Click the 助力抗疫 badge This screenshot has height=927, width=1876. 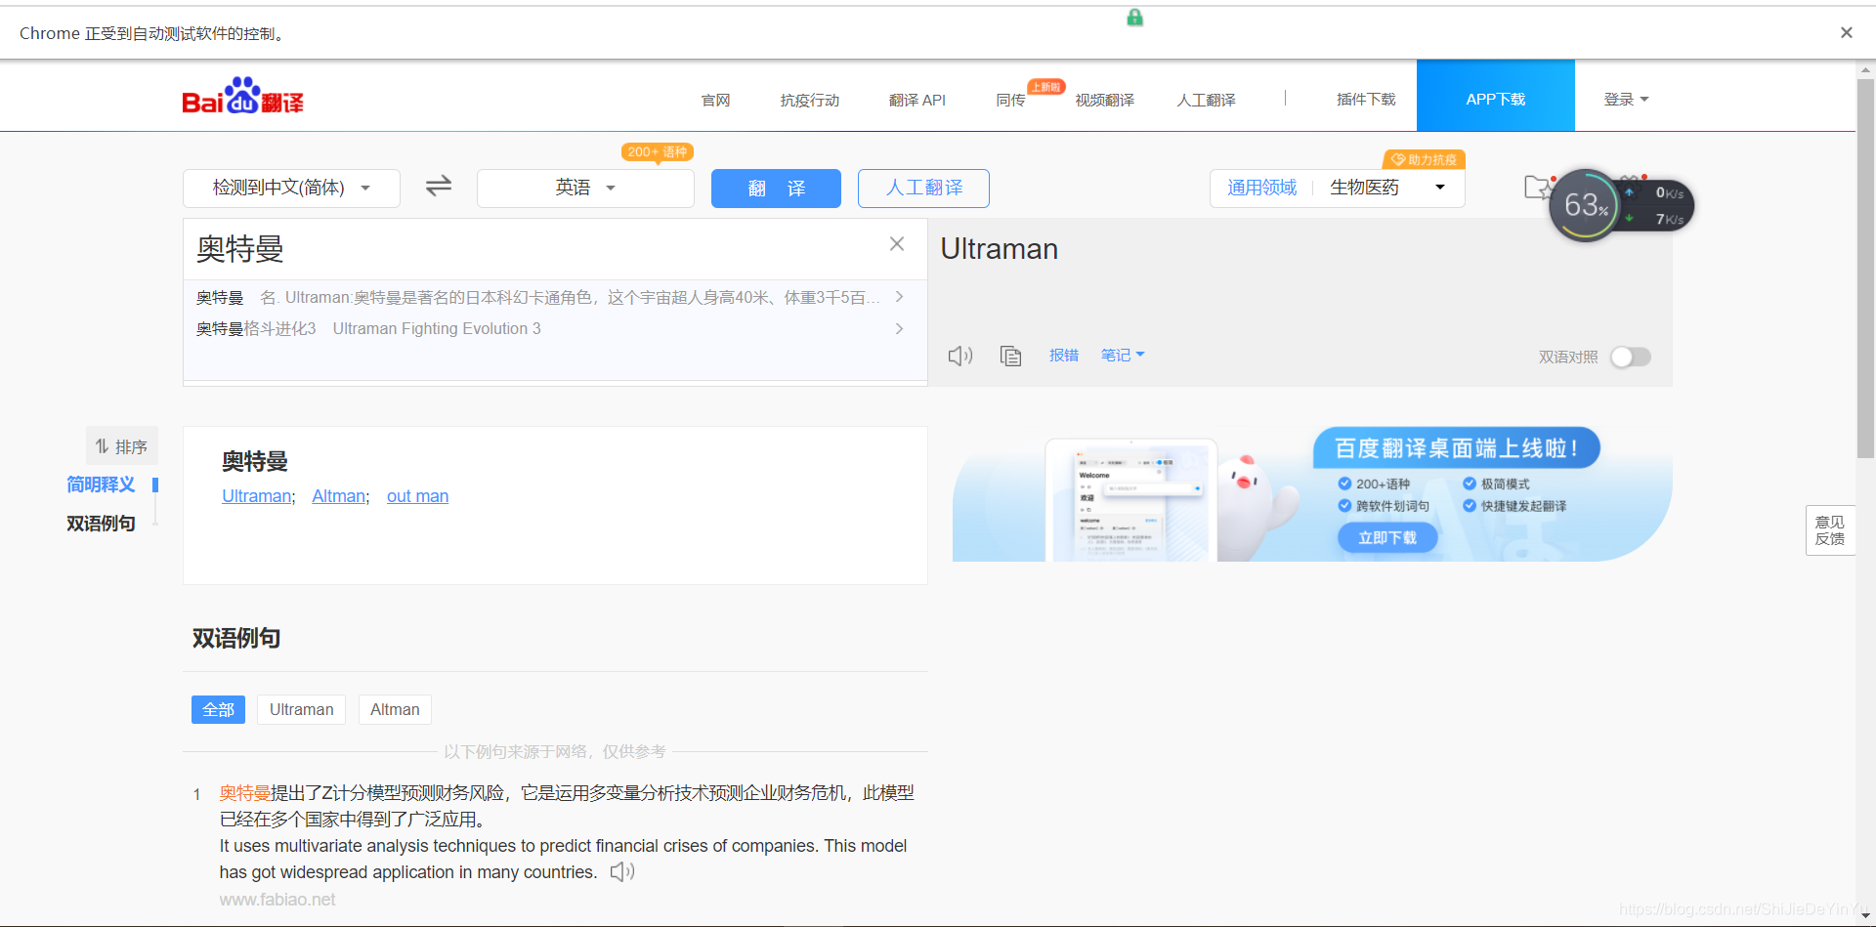pyautogui.click(x=1424, y=159)
